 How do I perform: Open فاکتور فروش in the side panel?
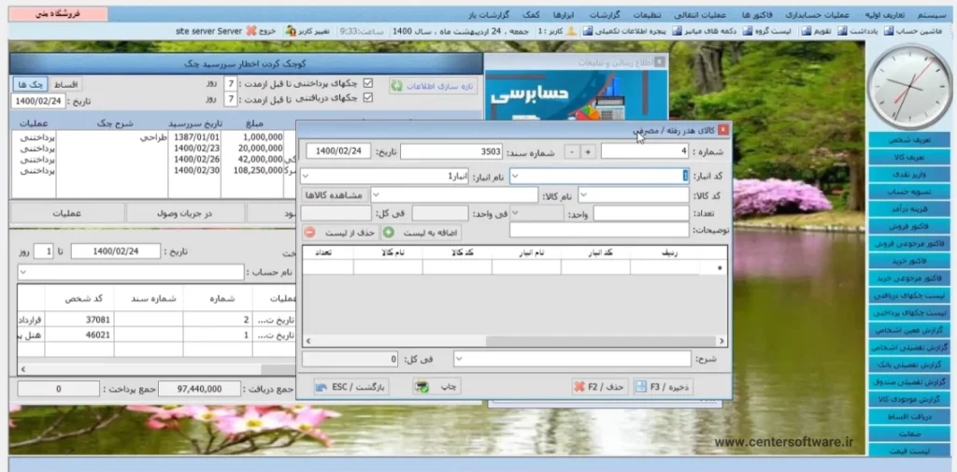(909, 226)
